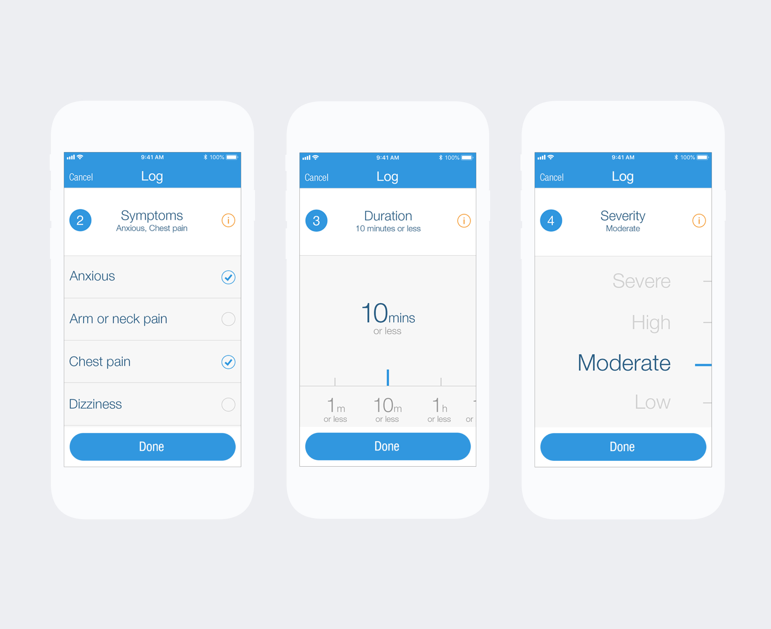Toggle the Anxious symptom checkbox
The width and height of the screenshot is (771, 629).
[x=229, y=275]
